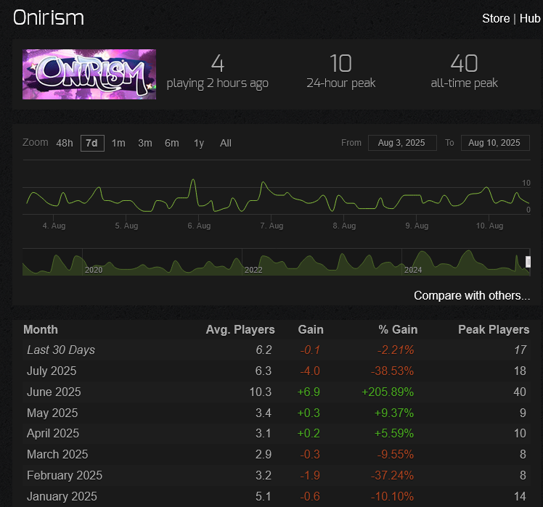Viewport: 543px width, 507px height.
Task: Select the February 2025 row label
Action: point(65,476)
